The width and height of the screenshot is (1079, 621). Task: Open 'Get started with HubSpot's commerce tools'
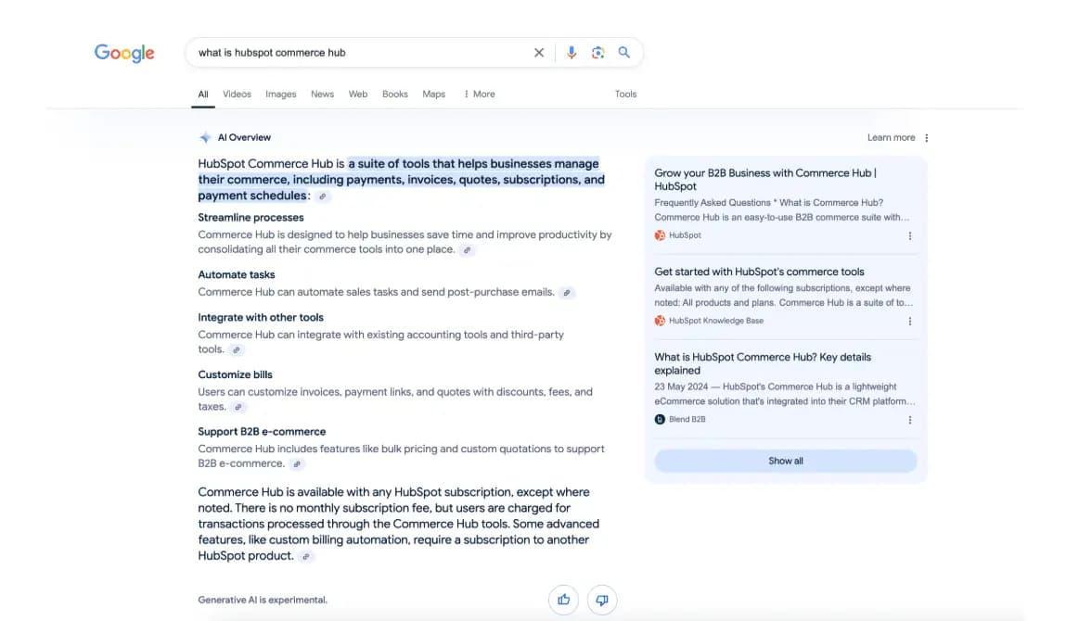coord(759,272)
